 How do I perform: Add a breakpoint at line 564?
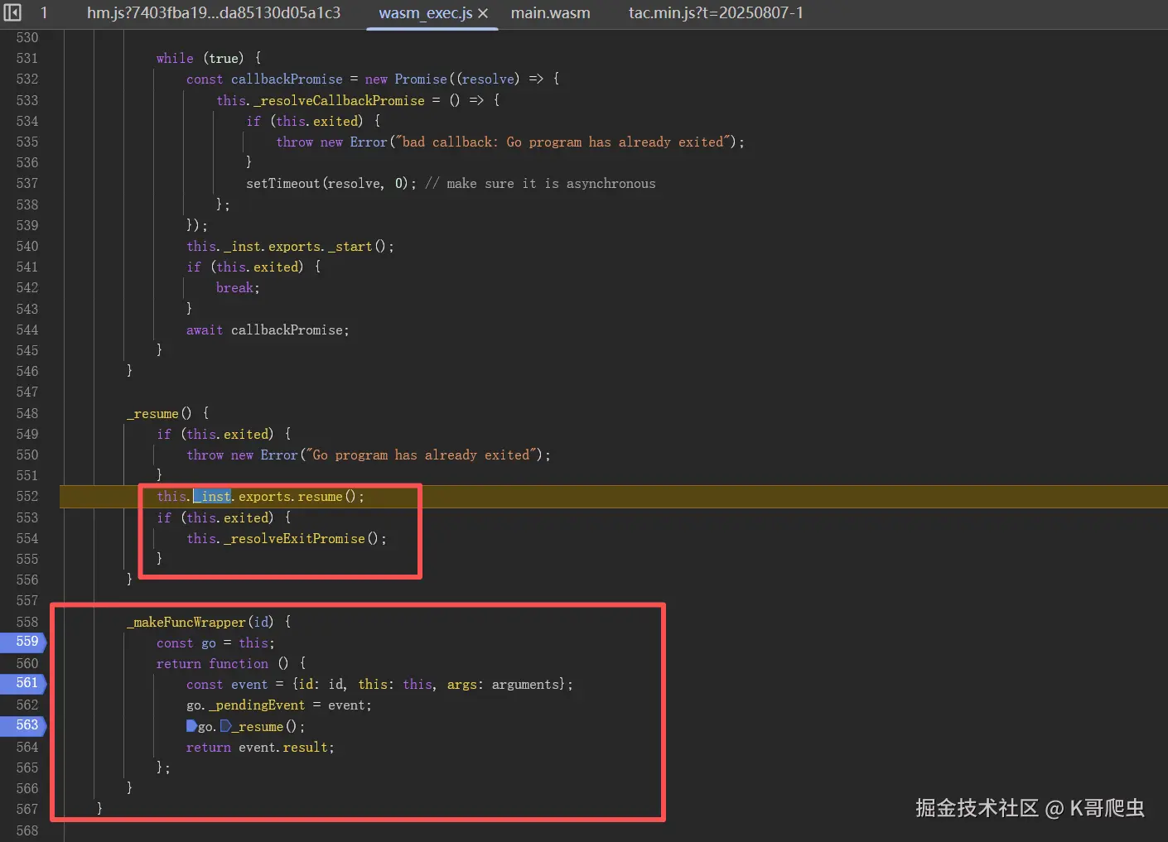click(27, 747)
